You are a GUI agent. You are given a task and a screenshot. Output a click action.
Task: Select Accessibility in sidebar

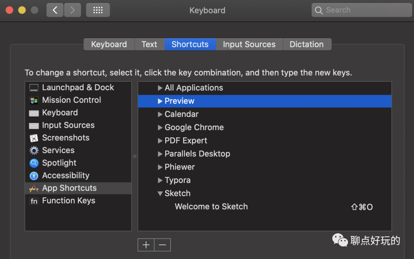(x=78, y=175)
